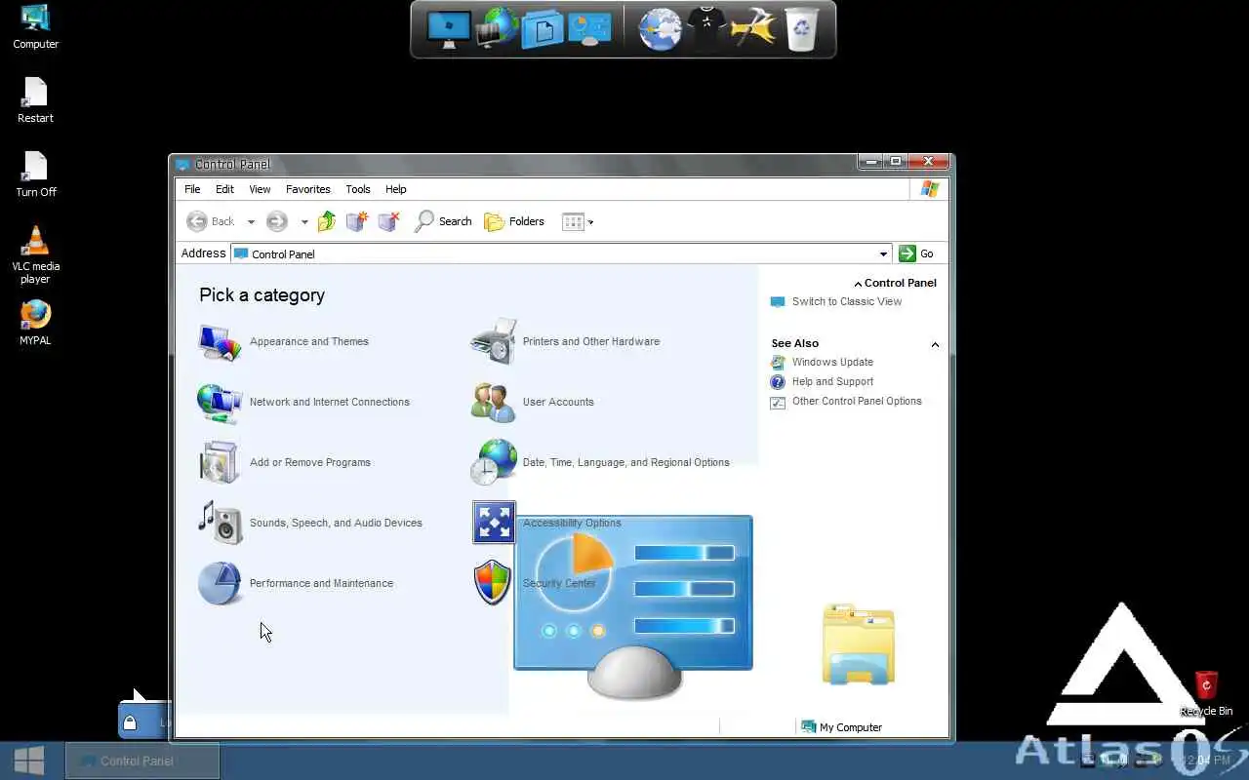
Task: Click the Security Center shield icon
Action: pos(493,582)
